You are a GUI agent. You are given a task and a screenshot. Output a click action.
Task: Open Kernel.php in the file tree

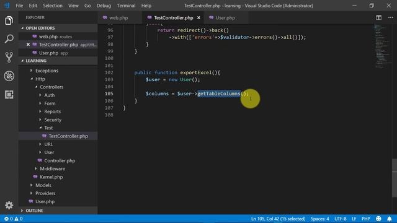51,177
